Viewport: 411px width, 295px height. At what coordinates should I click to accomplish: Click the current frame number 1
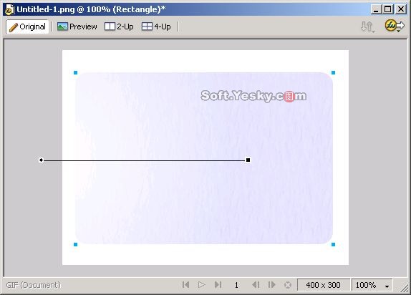click(x=236, y=285)
